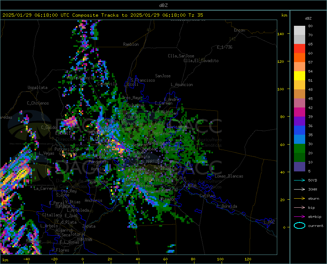Click the Mirador place label
Image resolution: width=327 pixels, height=264 pixels.
point(168,199)
